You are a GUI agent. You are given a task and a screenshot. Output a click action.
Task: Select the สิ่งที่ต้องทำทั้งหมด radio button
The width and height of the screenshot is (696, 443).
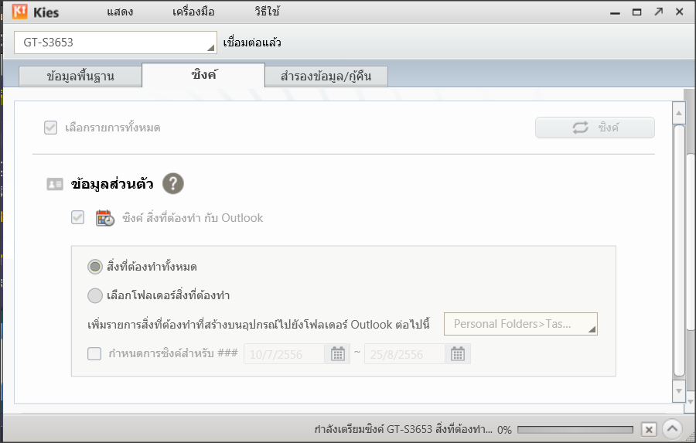pyautogui.click(x=94, y=267)
